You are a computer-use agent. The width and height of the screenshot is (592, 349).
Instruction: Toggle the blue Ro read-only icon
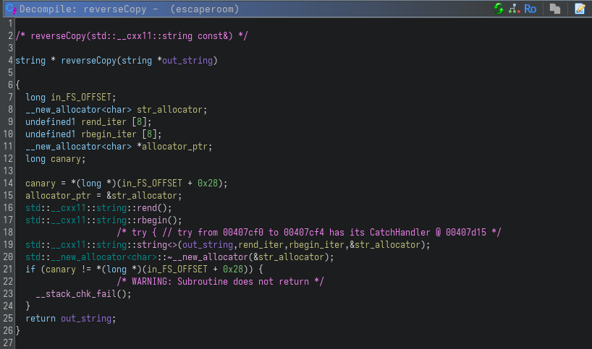point(530,9)
